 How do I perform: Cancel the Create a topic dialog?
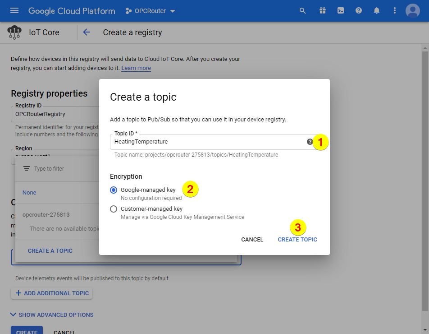tap(252, 240)
